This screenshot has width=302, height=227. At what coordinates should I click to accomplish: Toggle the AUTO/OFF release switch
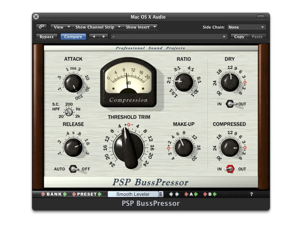click(x=73, y=169)
